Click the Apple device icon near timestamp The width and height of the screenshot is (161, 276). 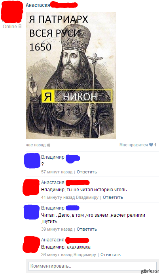tap(49, 145)
